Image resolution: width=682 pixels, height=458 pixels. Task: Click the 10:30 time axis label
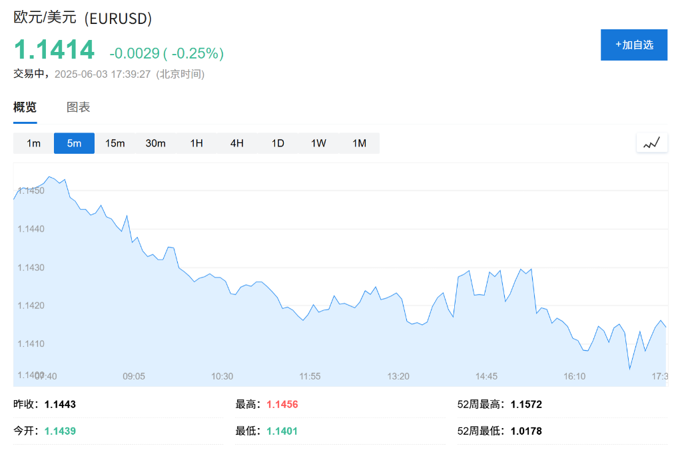[x=222, y=376]
